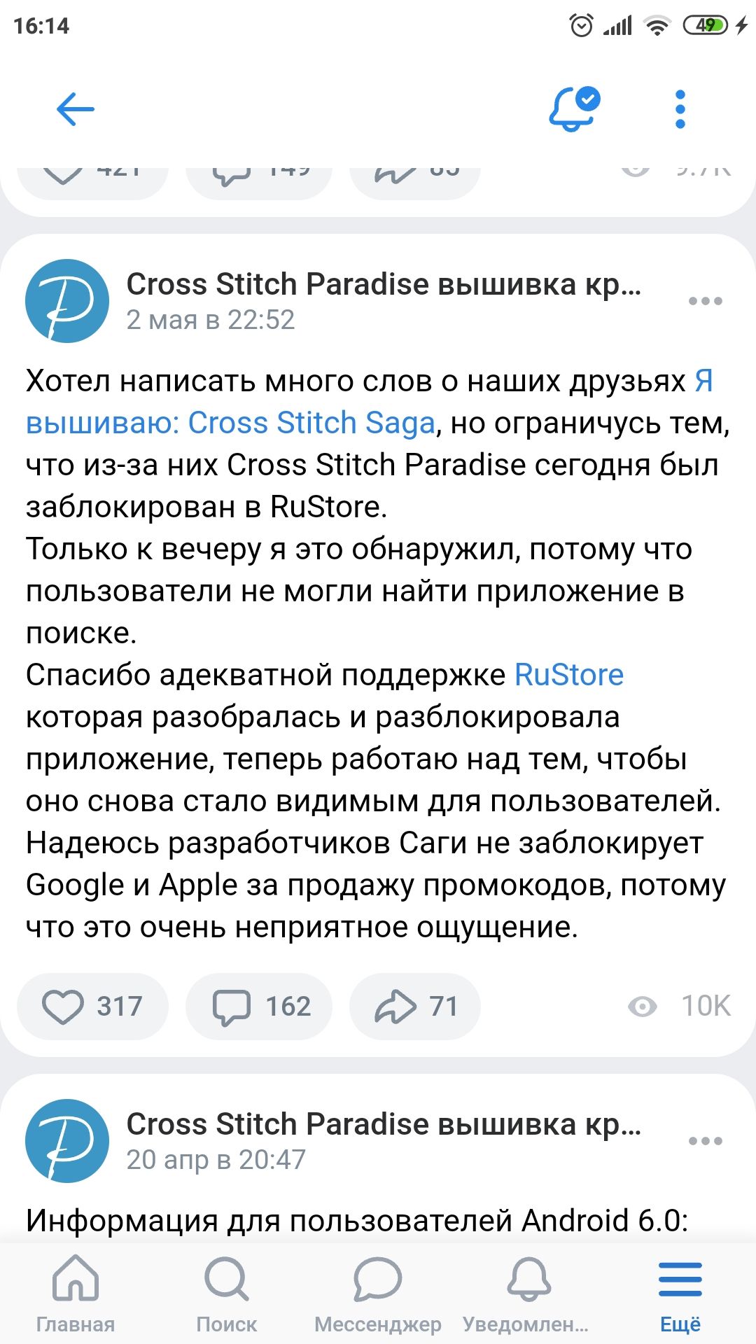Like the post with 317 likes

pos(92,1007)
